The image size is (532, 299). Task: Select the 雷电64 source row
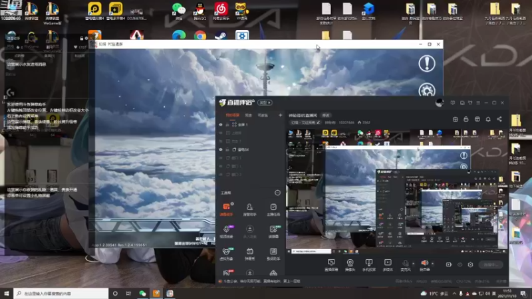[250, 149]
